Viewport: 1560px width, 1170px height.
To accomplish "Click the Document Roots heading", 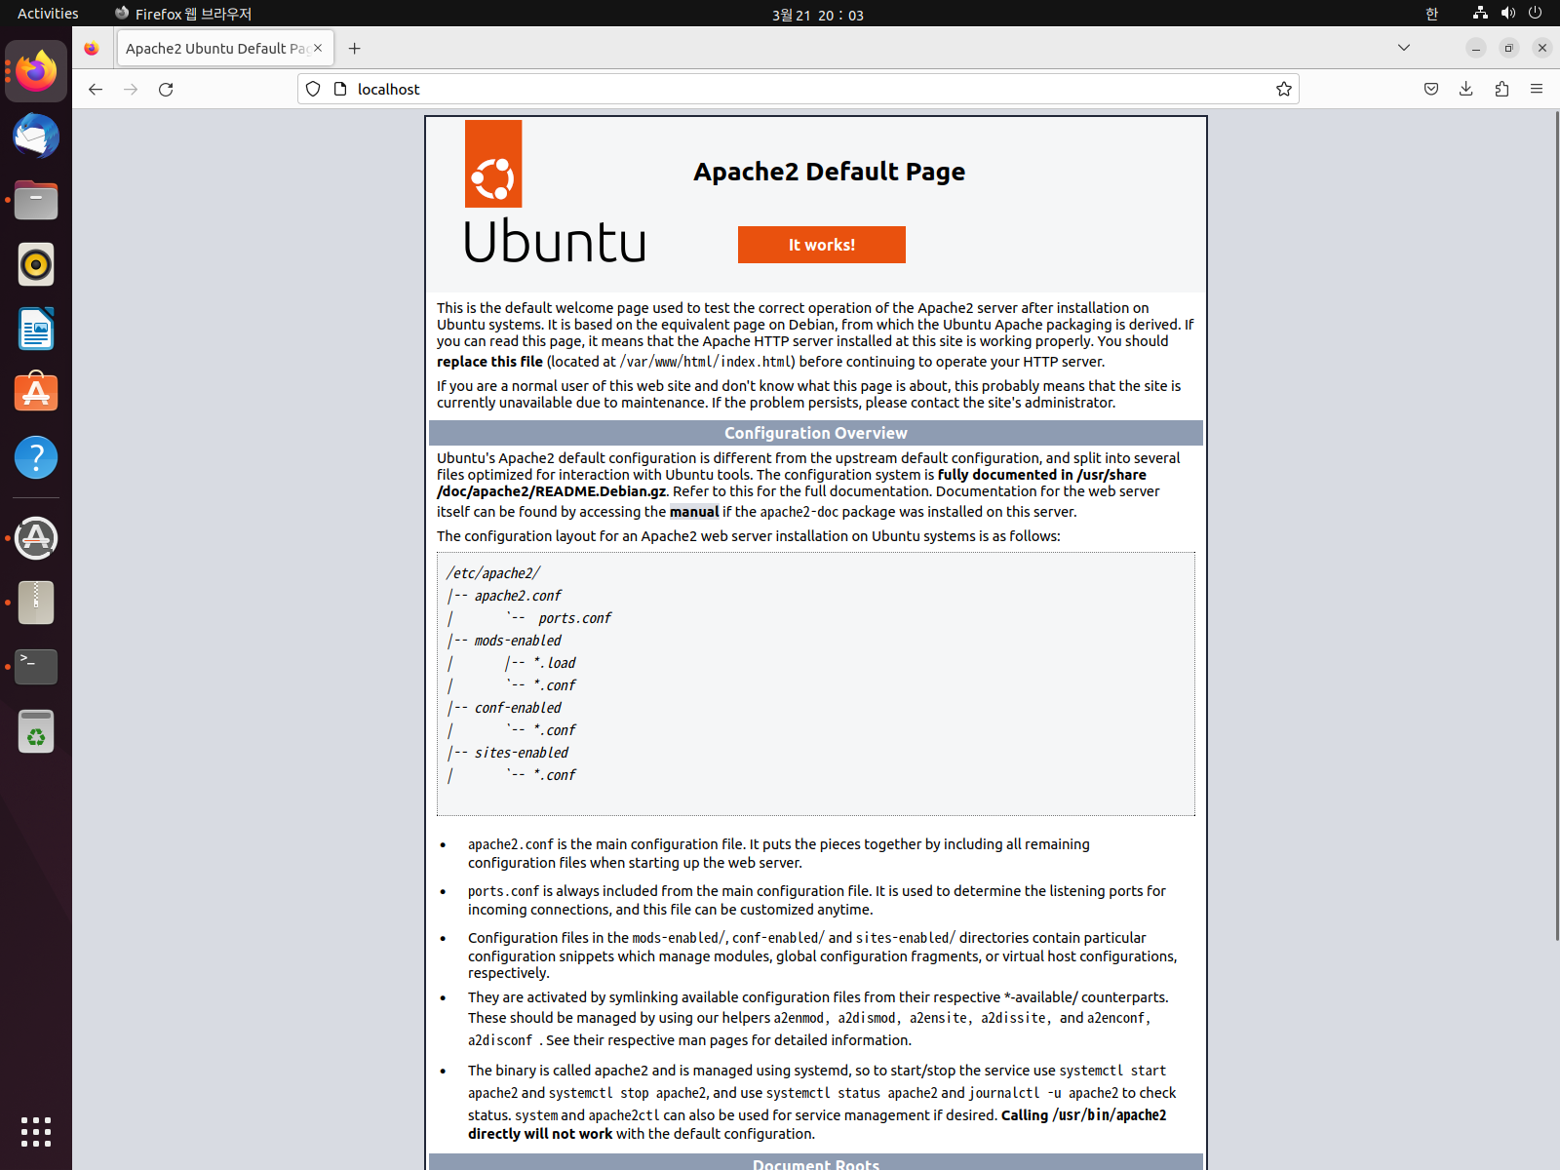I will pos(816,1163).
